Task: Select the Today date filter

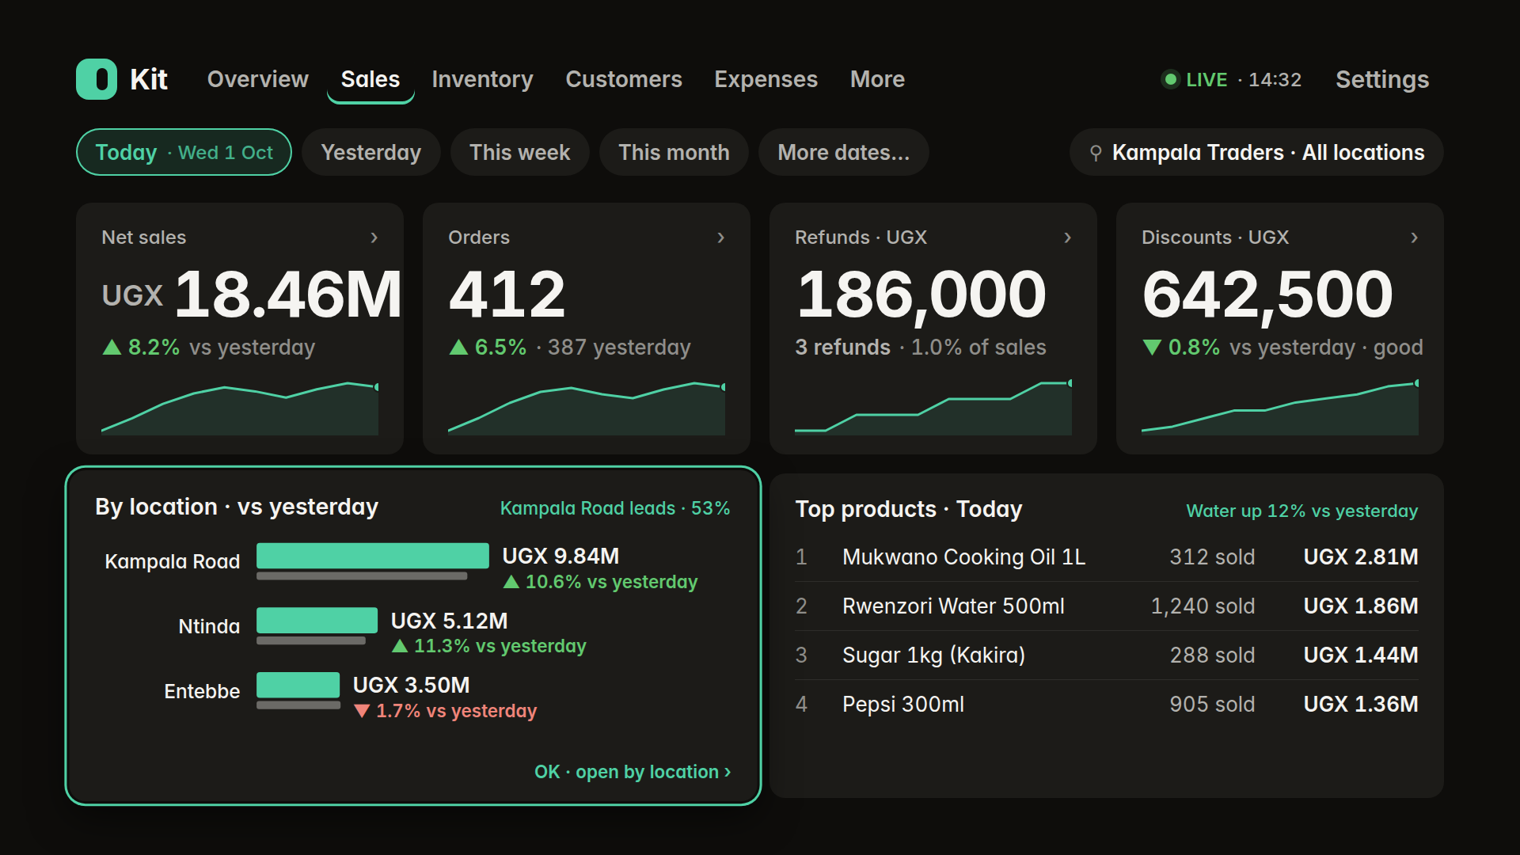Action: click(x=184, y=152)
